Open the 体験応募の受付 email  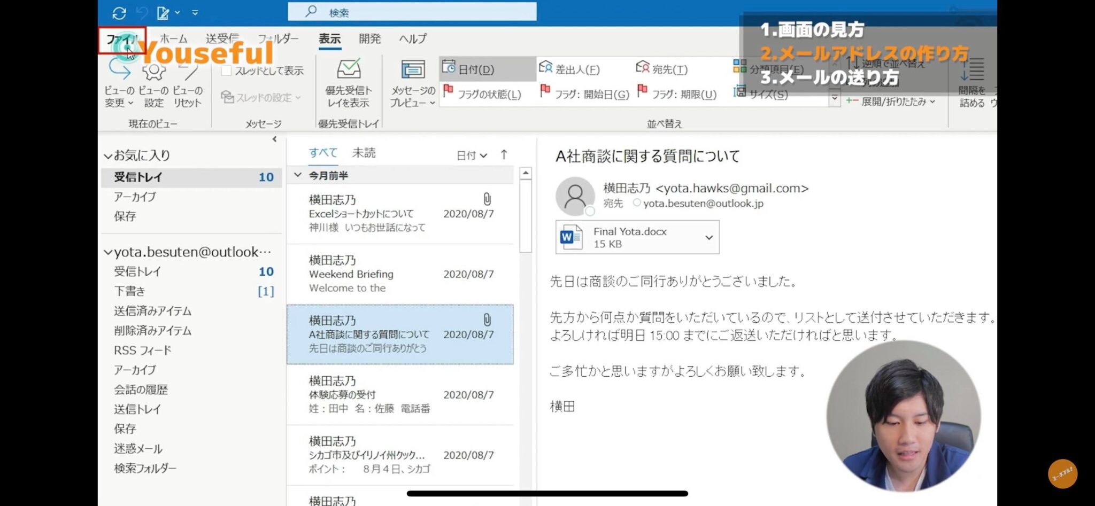400,395
